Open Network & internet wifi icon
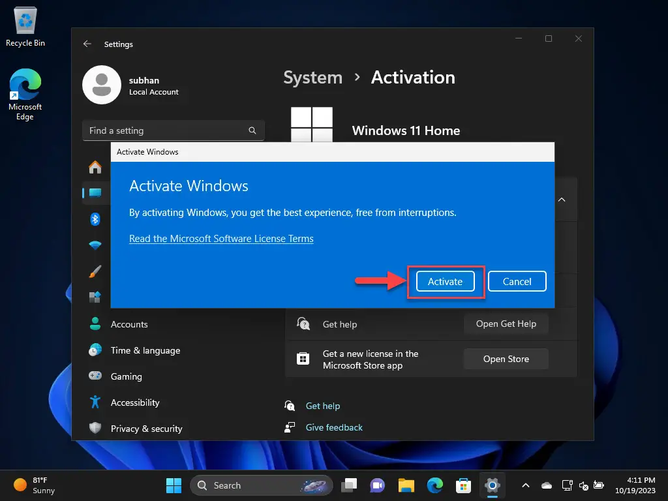 point(95,245)
